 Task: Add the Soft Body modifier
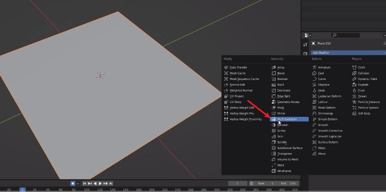(x=361, y=114)
